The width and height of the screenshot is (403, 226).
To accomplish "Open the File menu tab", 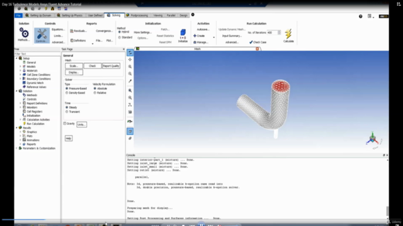I will click(x=18, y=16).
